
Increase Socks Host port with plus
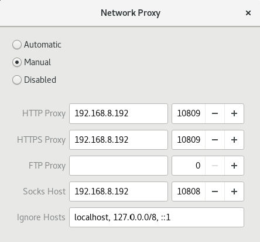pyautogui.click(x=234, y=191)
